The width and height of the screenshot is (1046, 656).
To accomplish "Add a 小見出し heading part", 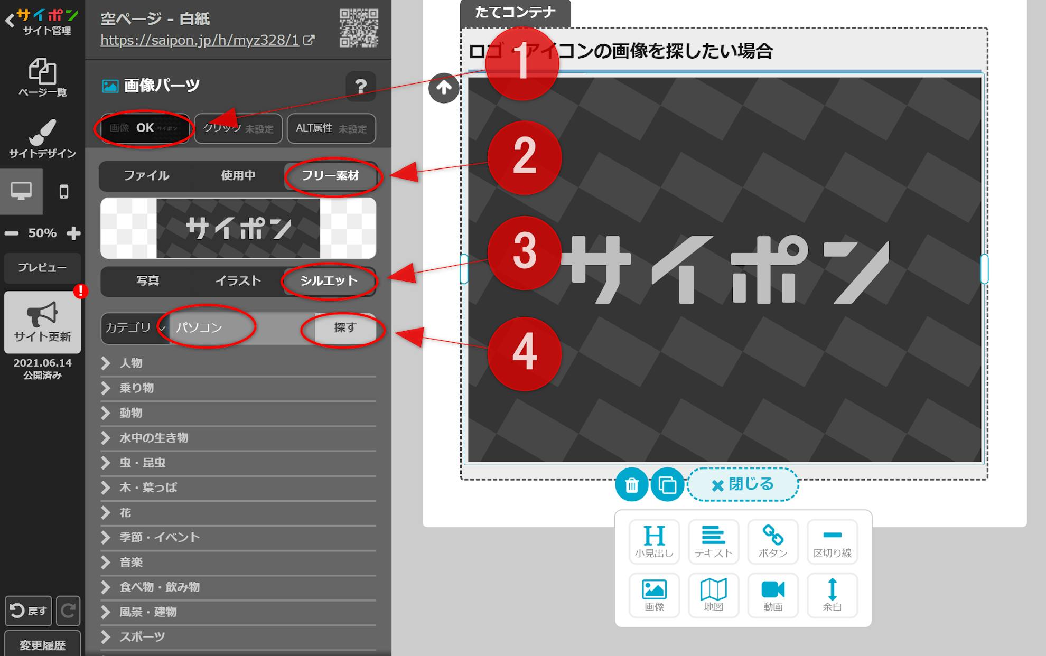I will (x=654, y=541).
